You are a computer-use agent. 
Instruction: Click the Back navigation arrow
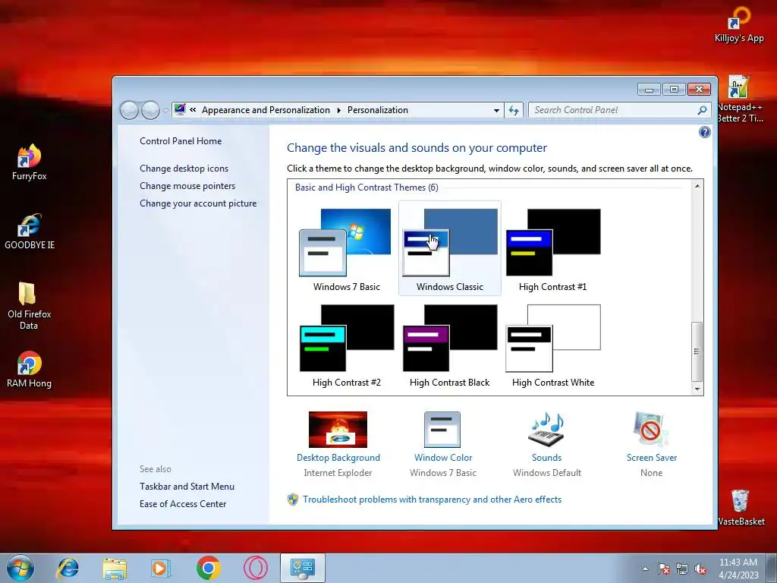[x=129, y=110]
